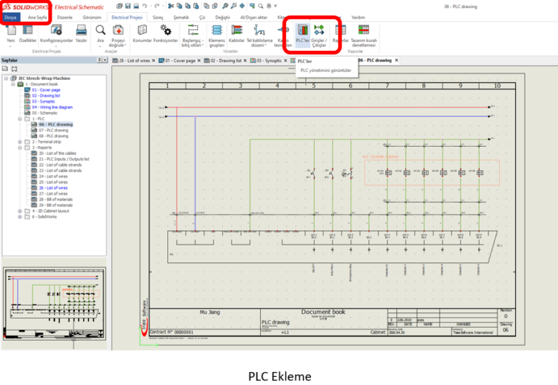This screenshot has height=385, width=558.
Task: Open Konumlar locations manager
Action: click(x=142, y=32)
